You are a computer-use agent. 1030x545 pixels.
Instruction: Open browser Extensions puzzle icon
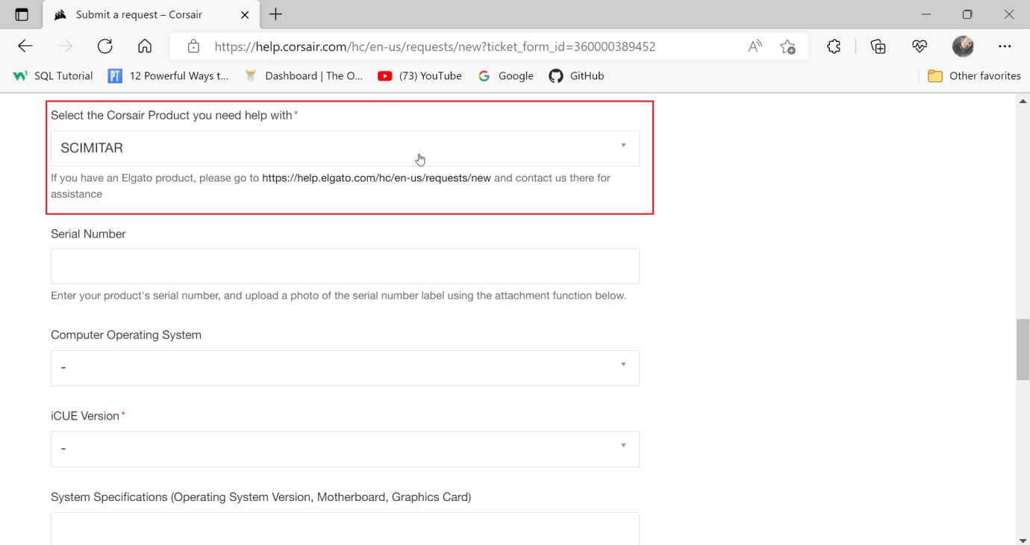click(834, 46)
